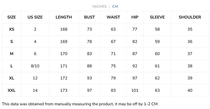The height and width of the screenshot is (109, 210).
Task: Select the CM unit toggle
Action: click(x=115, y=7)
